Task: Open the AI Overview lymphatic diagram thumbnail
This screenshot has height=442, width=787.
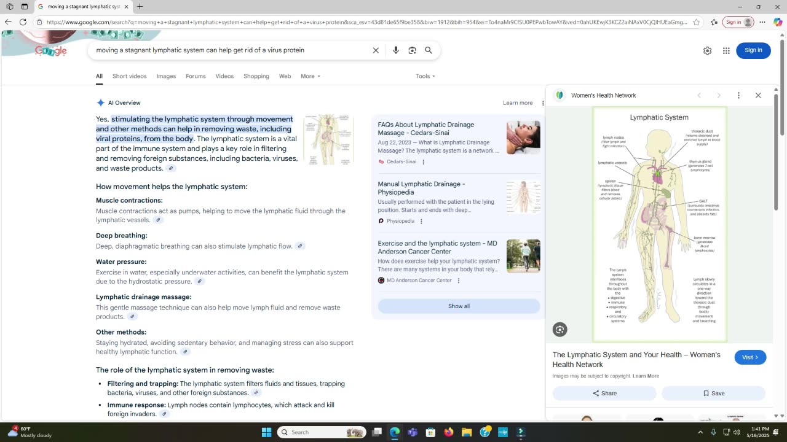Action: click(328, 139)
